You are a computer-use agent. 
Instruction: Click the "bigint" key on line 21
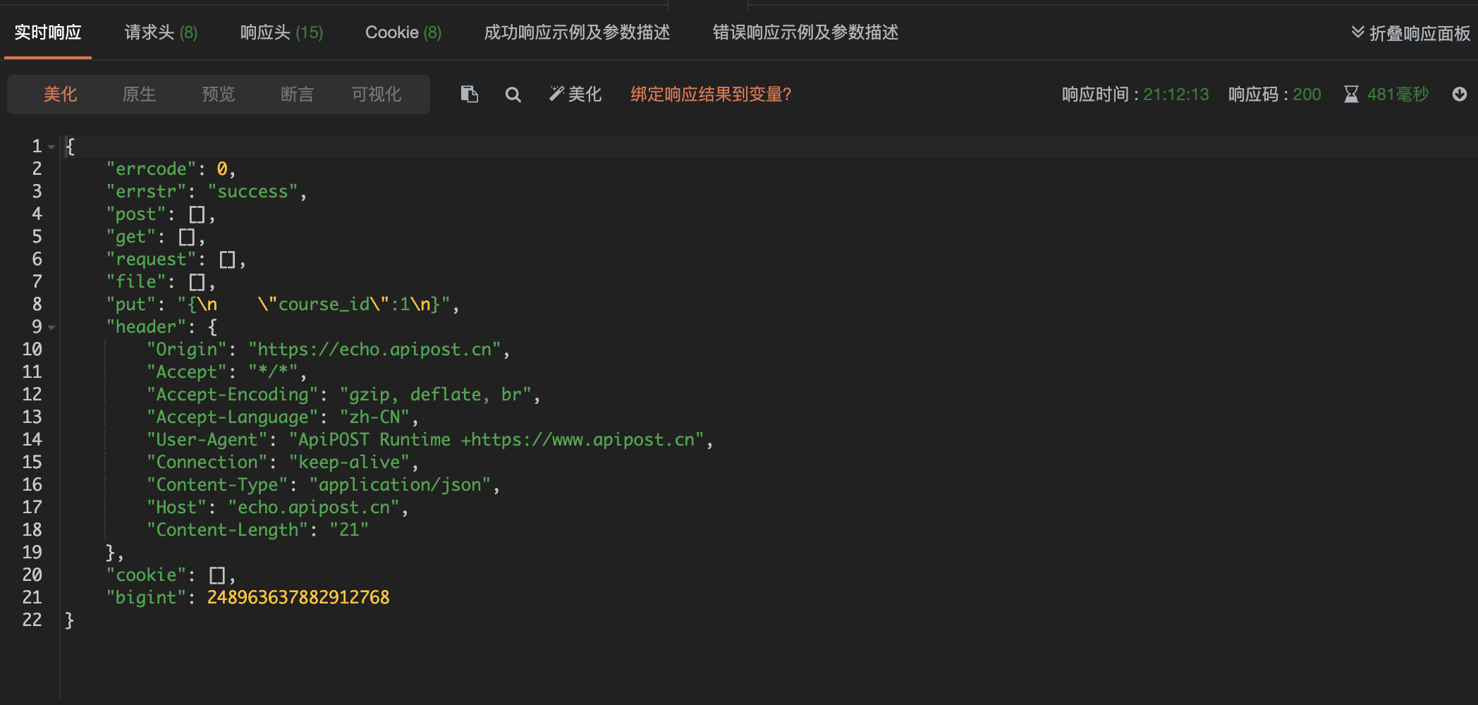[x=146, y=598]
